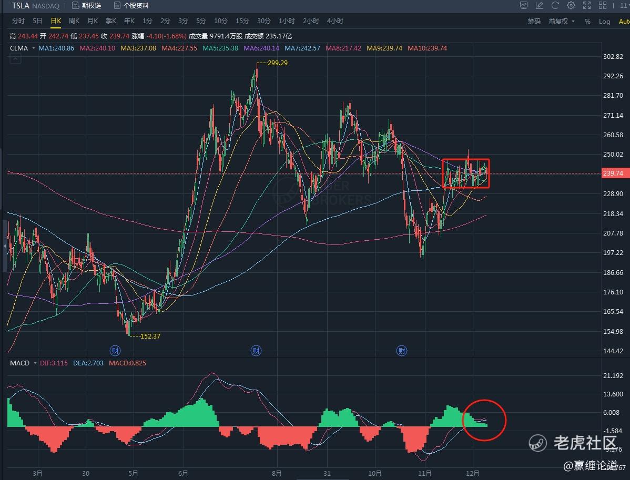630x480 pixels.
Task: Click the MA1:240.86 legend value
Action: tap(56, 48)
